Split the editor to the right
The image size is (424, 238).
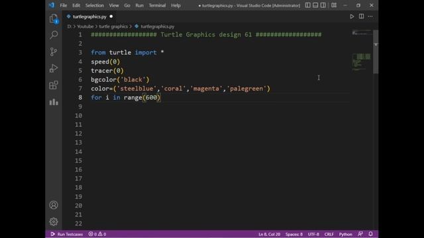coord(361,17)
